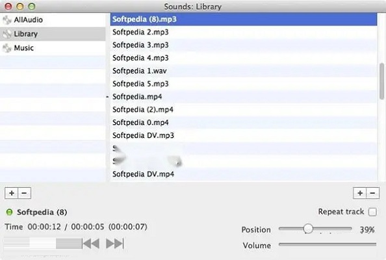
Task: Select Softpedia (2).mp4 in the list
Action: [x=244, y=110]
